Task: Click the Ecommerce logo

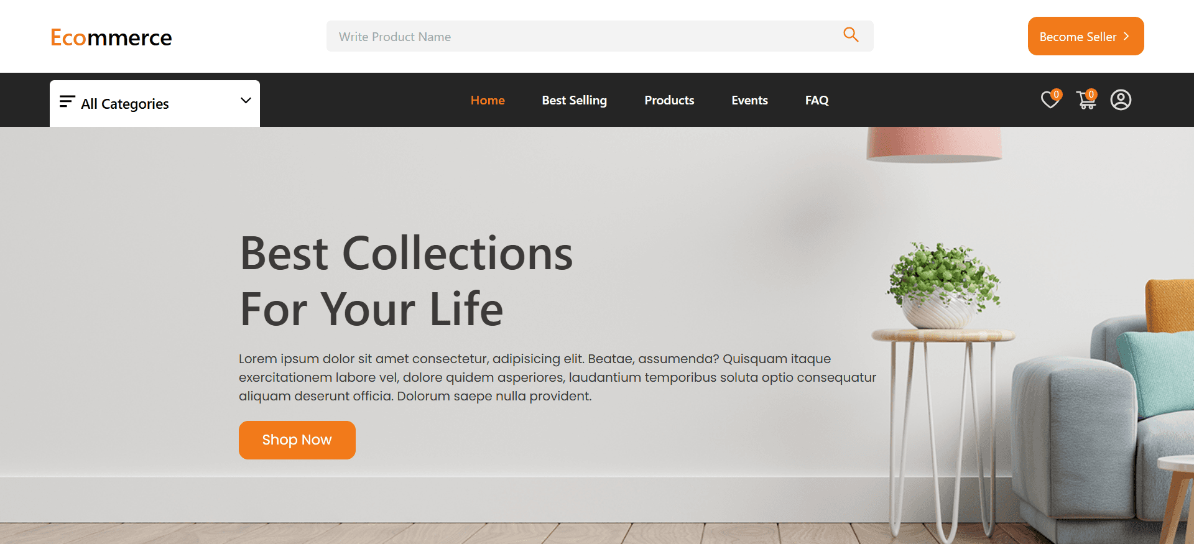Action: pos(111,37)
